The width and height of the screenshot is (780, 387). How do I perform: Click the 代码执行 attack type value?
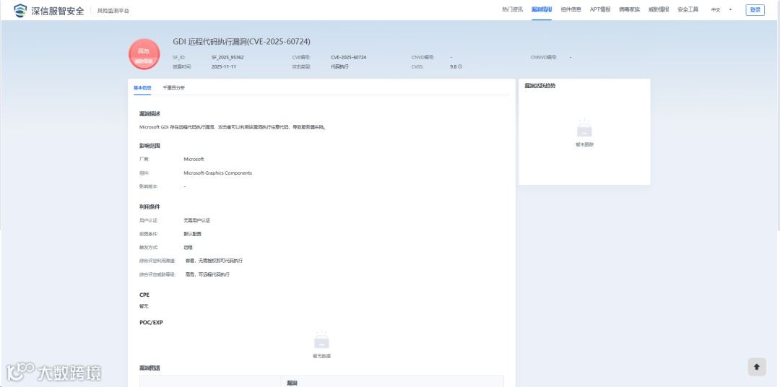[x=339, y=66]
